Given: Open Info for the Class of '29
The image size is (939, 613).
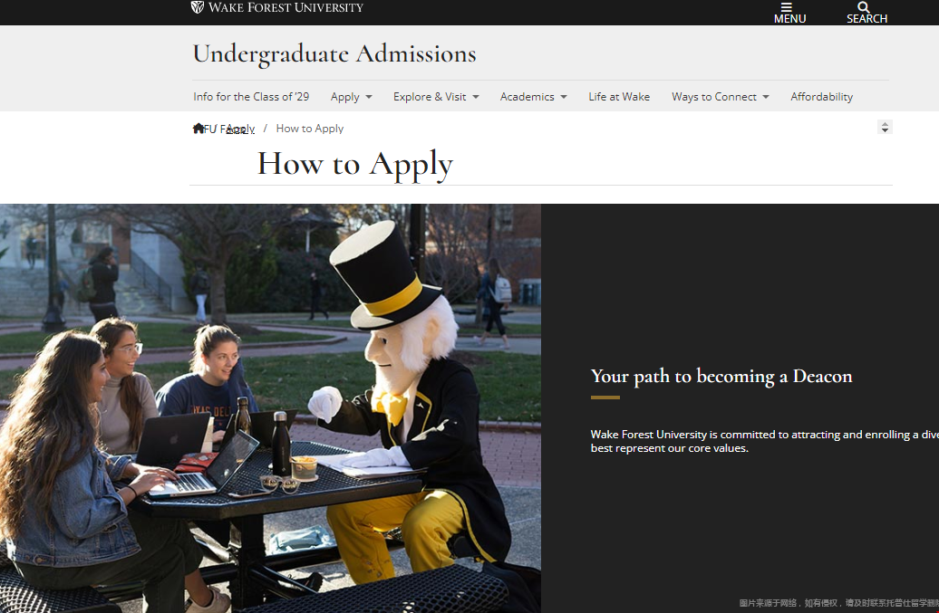Looking at the screenshot, I should 251,96.
